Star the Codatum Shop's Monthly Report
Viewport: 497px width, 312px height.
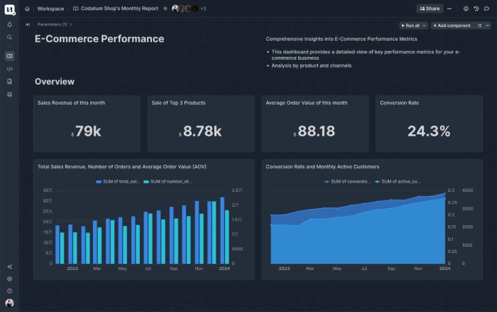(165, 9)
